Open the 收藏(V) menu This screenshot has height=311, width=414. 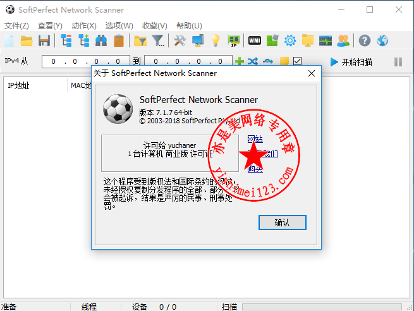(155, 26)
